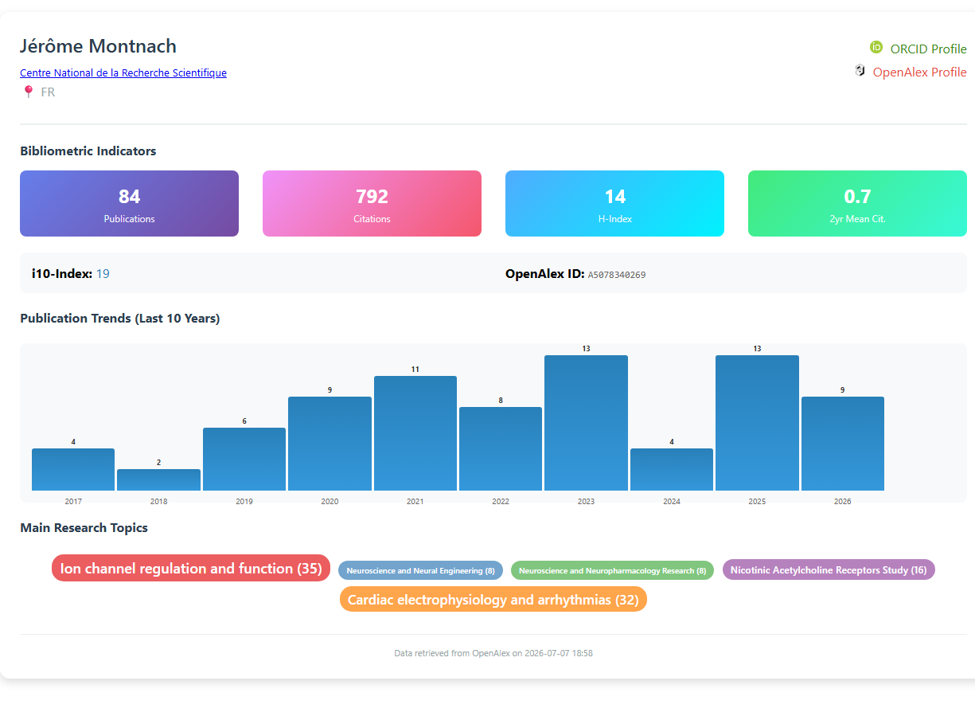Click the 792 Citations card
The image size is (975, 720).
click(372, 204)
